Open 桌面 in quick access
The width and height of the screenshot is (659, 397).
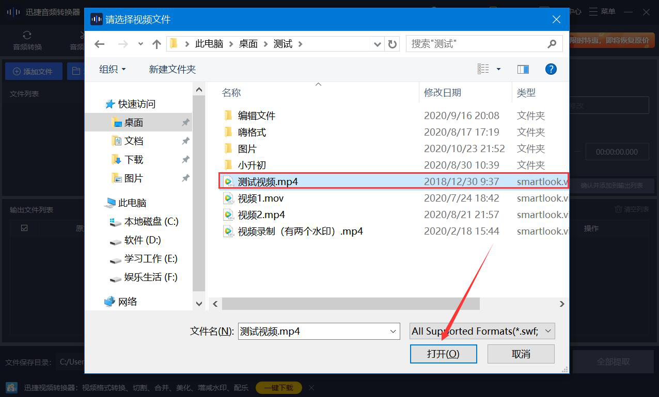point(134,123)
